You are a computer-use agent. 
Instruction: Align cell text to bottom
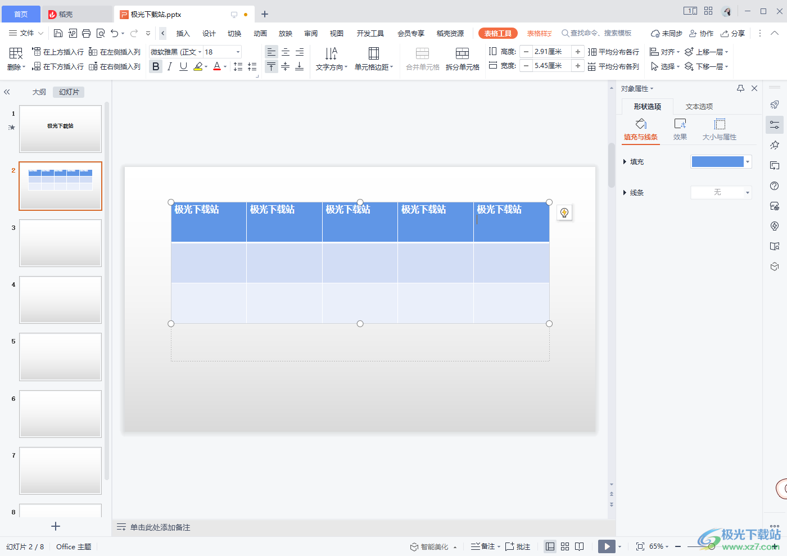coord(300,66)
